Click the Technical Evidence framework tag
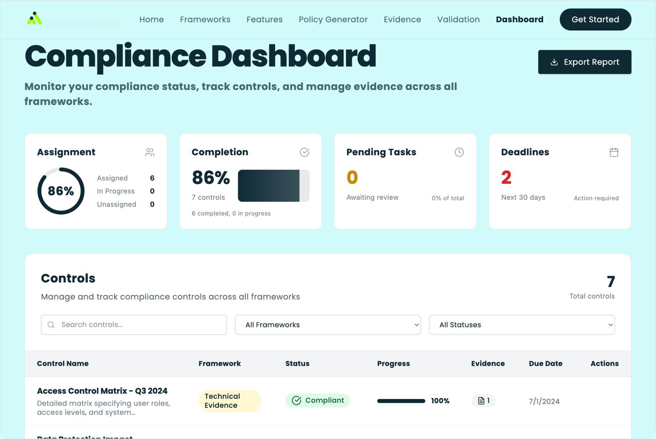This screenshot has width=656, height=439. pyautogui.click(x=230, y=401)
